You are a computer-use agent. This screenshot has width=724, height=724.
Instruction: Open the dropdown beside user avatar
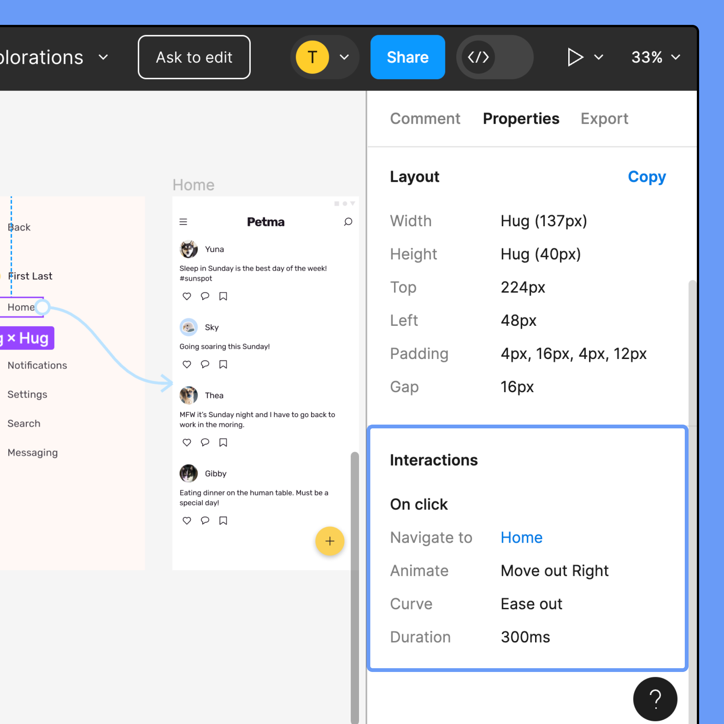[x=344, y=57]
